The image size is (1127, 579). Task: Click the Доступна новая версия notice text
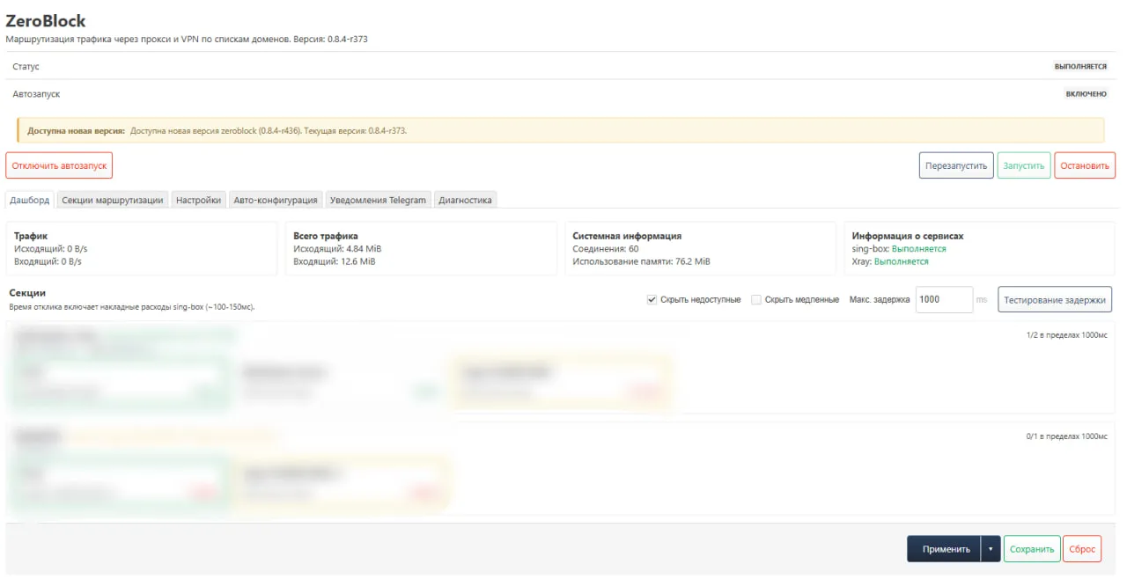click(x=217, y=130)
